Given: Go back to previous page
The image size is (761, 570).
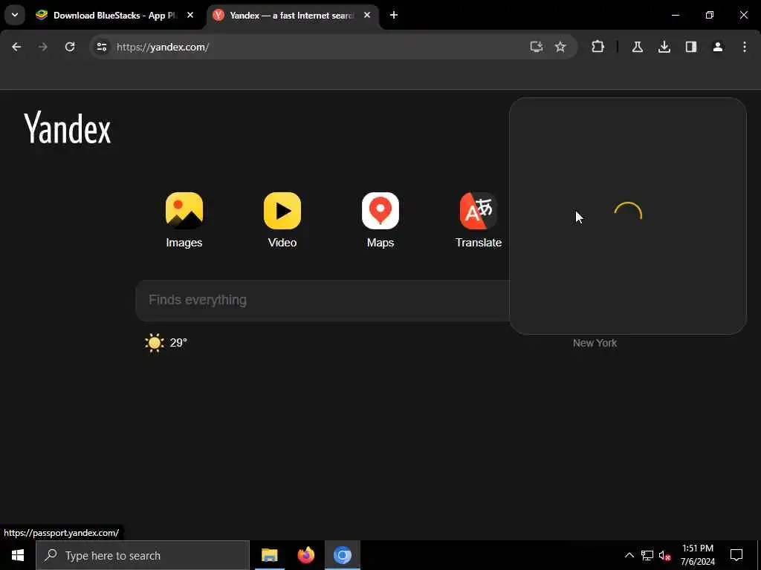Looking at the screenshot, I should [x=16, y=47].
